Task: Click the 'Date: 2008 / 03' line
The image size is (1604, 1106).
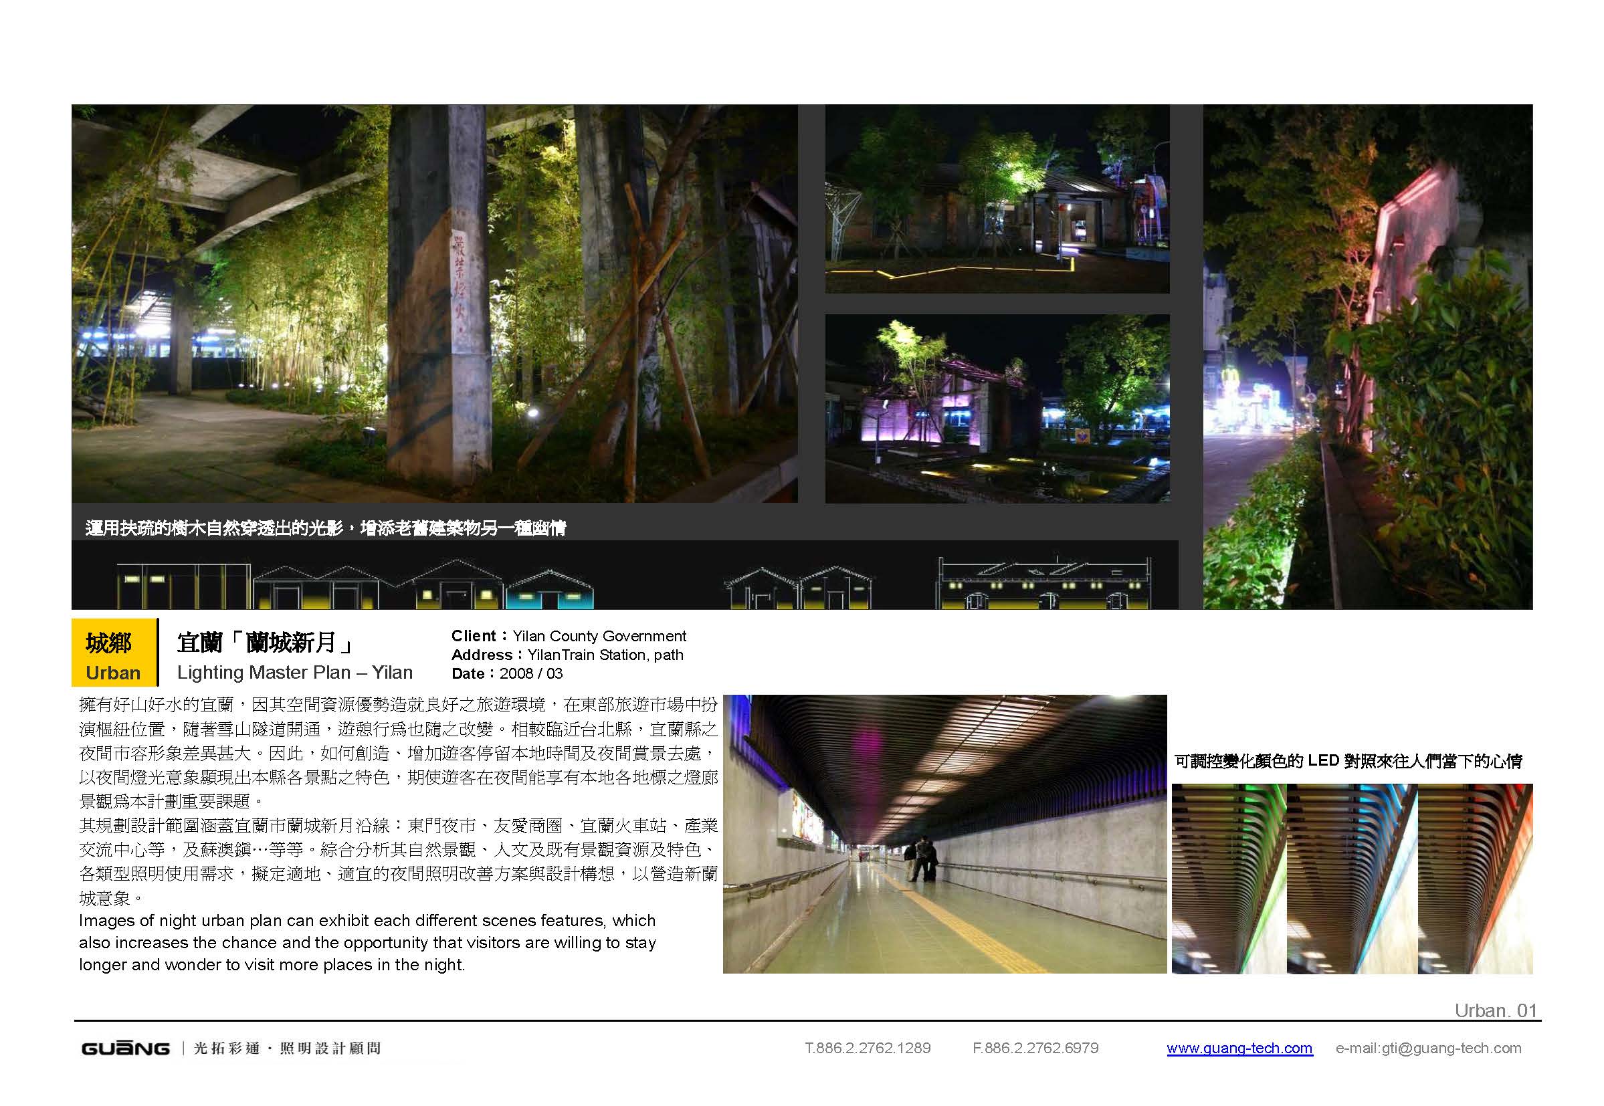Action: coord(507,673)
